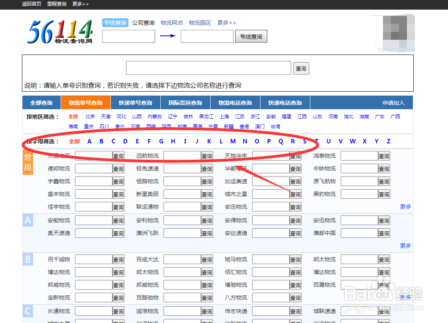Viewport: 448px width, 323px height.
Task: Filter by region 重庆
Action: click(89, 126)
